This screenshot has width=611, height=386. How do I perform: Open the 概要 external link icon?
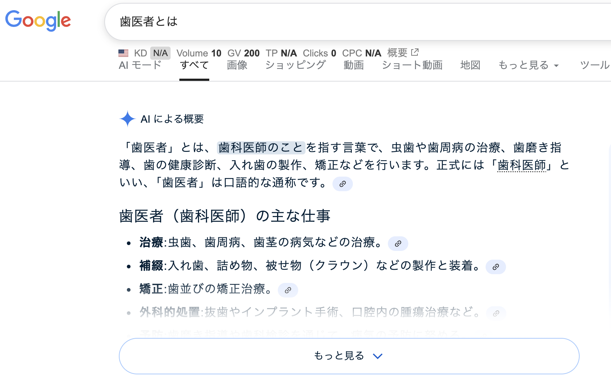pos(414,52)
